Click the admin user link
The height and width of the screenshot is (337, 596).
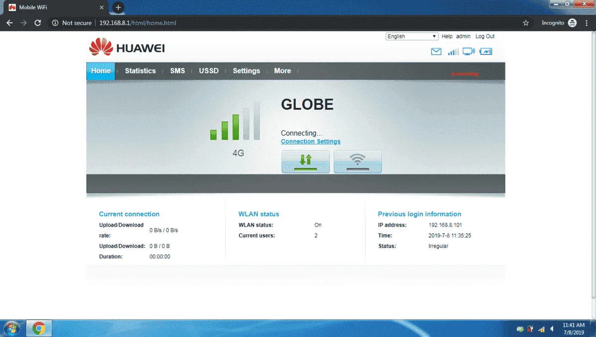(x=463, y=36)
